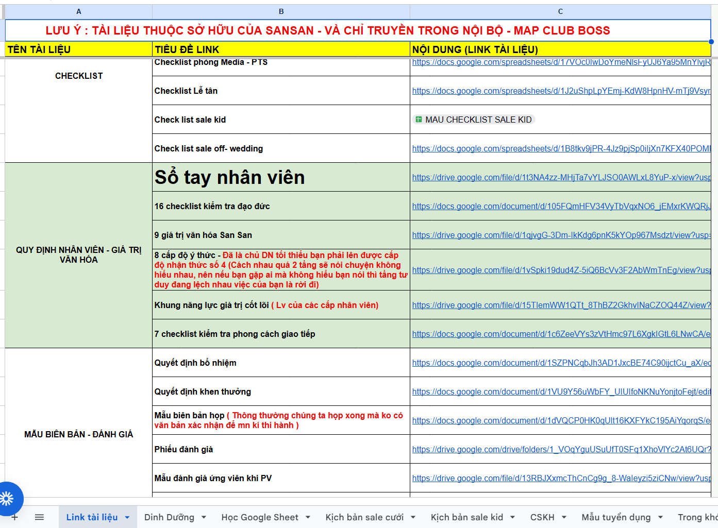Select the Quyết định khen thưởng cell
718x528 pixels.
click(281, 391)
